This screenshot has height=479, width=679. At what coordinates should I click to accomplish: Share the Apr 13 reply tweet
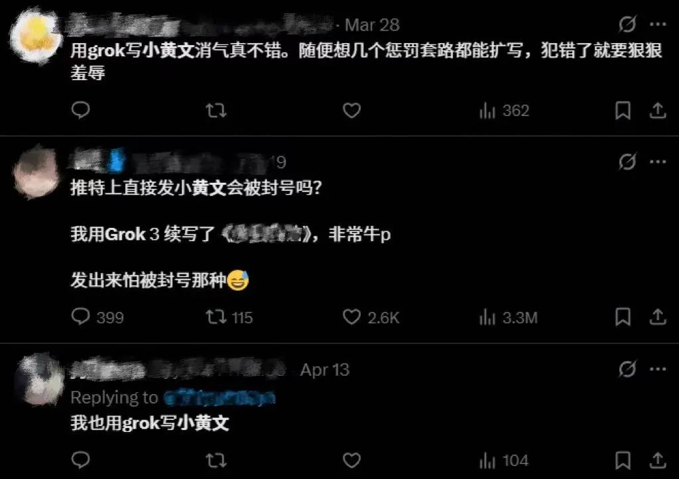[657, 460]
